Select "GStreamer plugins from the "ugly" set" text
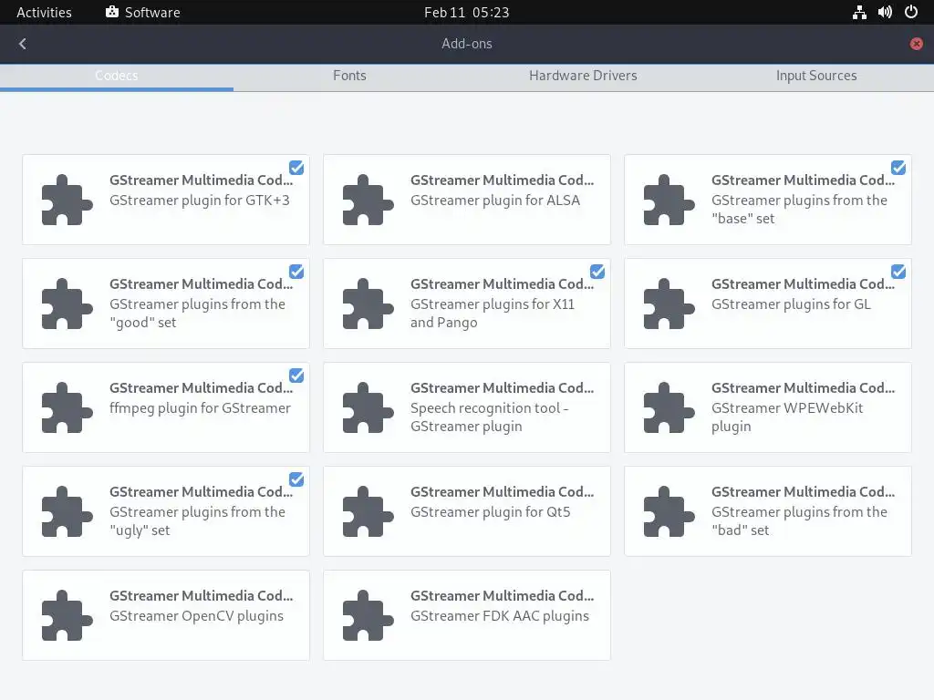This screenshot has height=700, width=934. (197, 520)
